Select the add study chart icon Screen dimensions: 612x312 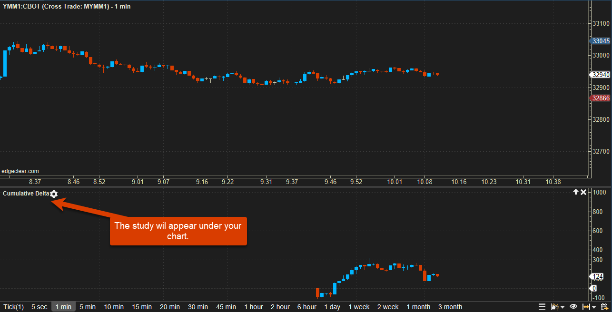554,306
